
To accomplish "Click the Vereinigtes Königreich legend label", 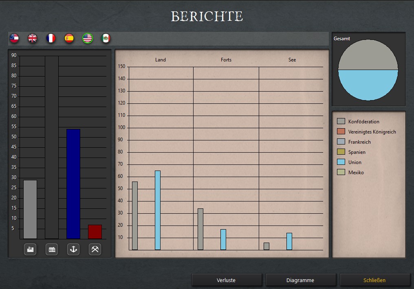I will [x=372, y=132].
